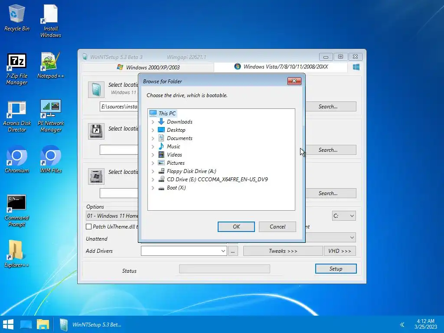The image size is (444, 333).
Task: Click the installation drive disk icon
Action: click(96, 176)
